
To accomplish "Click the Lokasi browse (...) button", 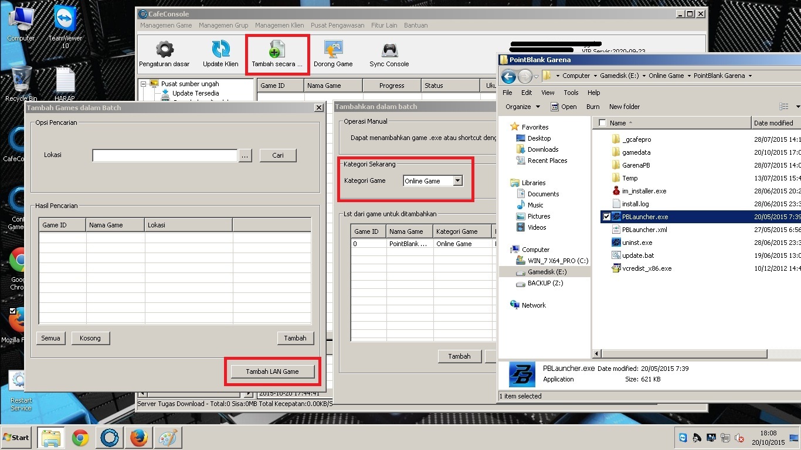I will coord(246,155).
